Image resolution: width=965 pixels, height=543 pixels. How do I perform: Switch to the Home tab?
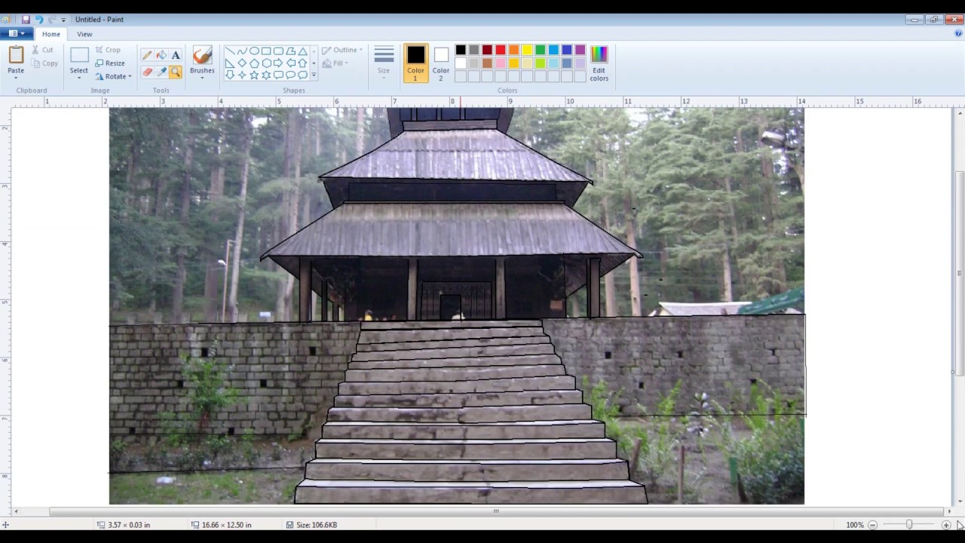click(x=51, y=34)
